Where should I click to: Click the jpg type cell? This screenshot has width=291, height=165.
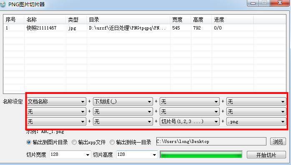pyautogui.click(x=72, y=28)
